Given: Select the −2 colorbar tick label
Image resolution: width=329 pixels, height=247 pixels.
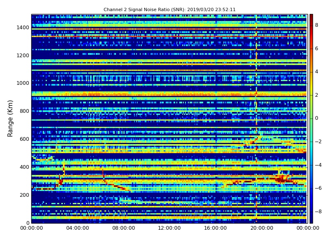Looking at the screenshot, I should click(x=318, y=142).
